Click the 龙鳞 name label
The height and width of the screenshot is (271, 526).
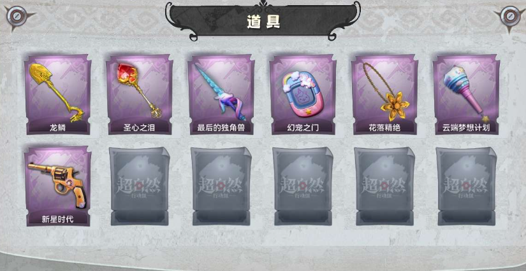click(x=57, y=128)
